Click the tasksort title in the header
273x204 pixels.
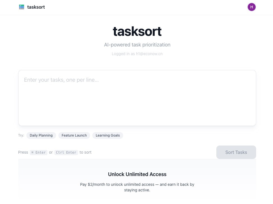point(36,7)
